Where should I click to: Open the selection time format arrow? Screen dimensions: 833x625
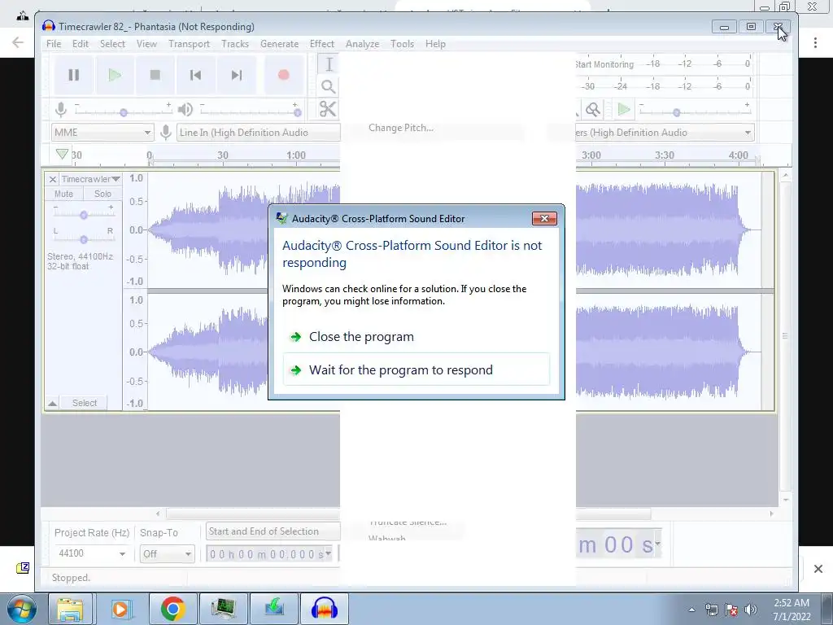329,553
